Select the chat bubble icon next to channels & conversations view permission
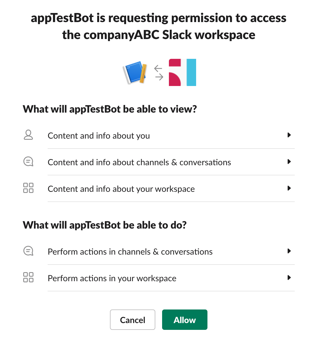 28,162
